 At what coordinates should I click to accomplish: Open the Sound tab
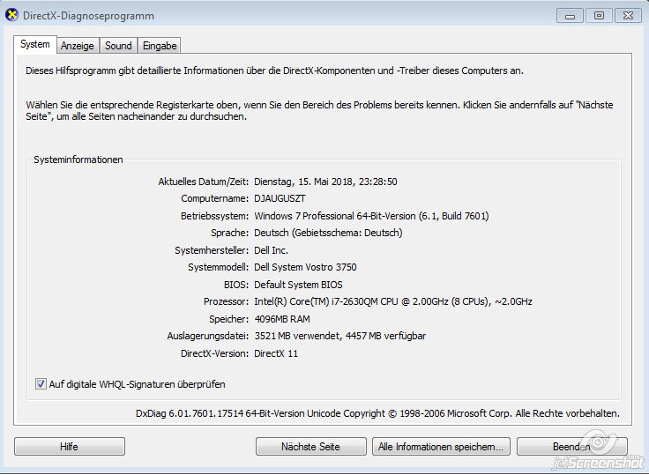[x=118, y=46]
